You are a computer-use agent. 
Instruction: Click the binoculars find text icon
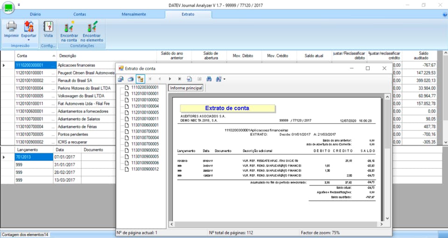click(209, 79)
